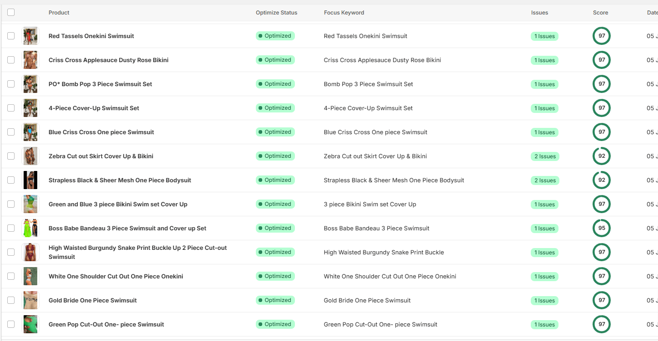This screenshot has height=341, width=658.
Task: Tick the select-all checkbox in the table header
Action: (11, 12)
